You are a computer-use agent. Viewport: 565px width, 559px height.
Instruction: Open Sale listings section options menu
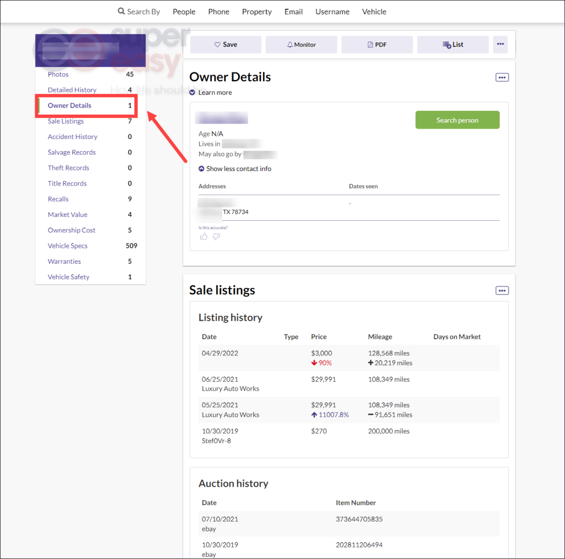[x=502, y=290]
